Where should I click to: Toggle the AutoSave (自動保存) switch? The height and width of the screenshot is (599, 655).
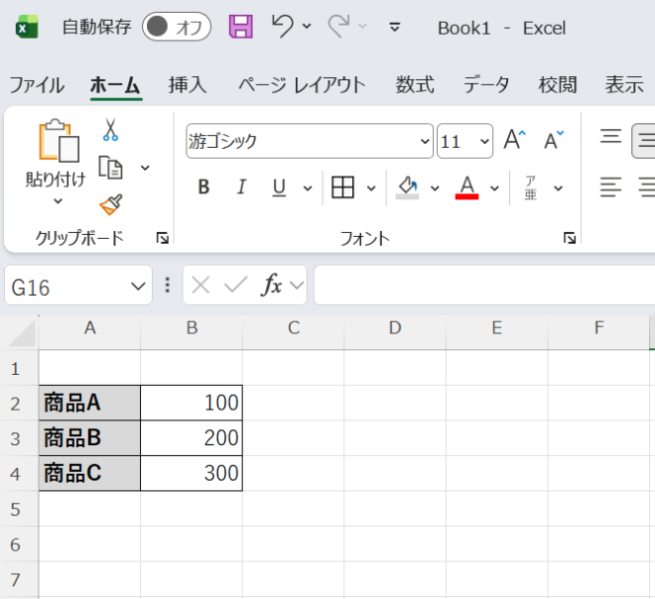(x=177, y=28)
